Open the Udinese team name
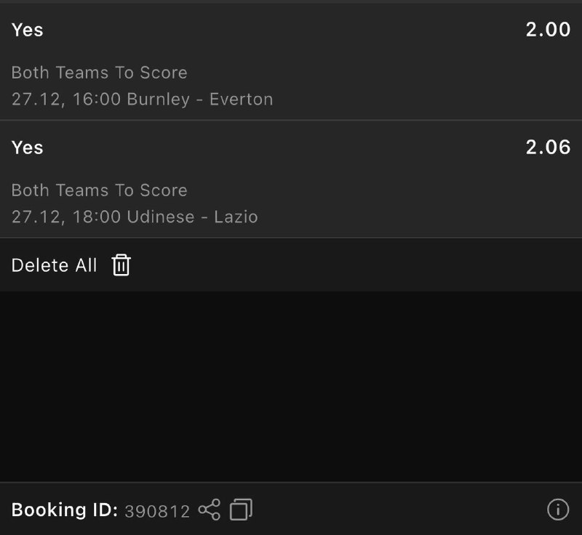The image size is (582, 535). [x=161, y=217]
